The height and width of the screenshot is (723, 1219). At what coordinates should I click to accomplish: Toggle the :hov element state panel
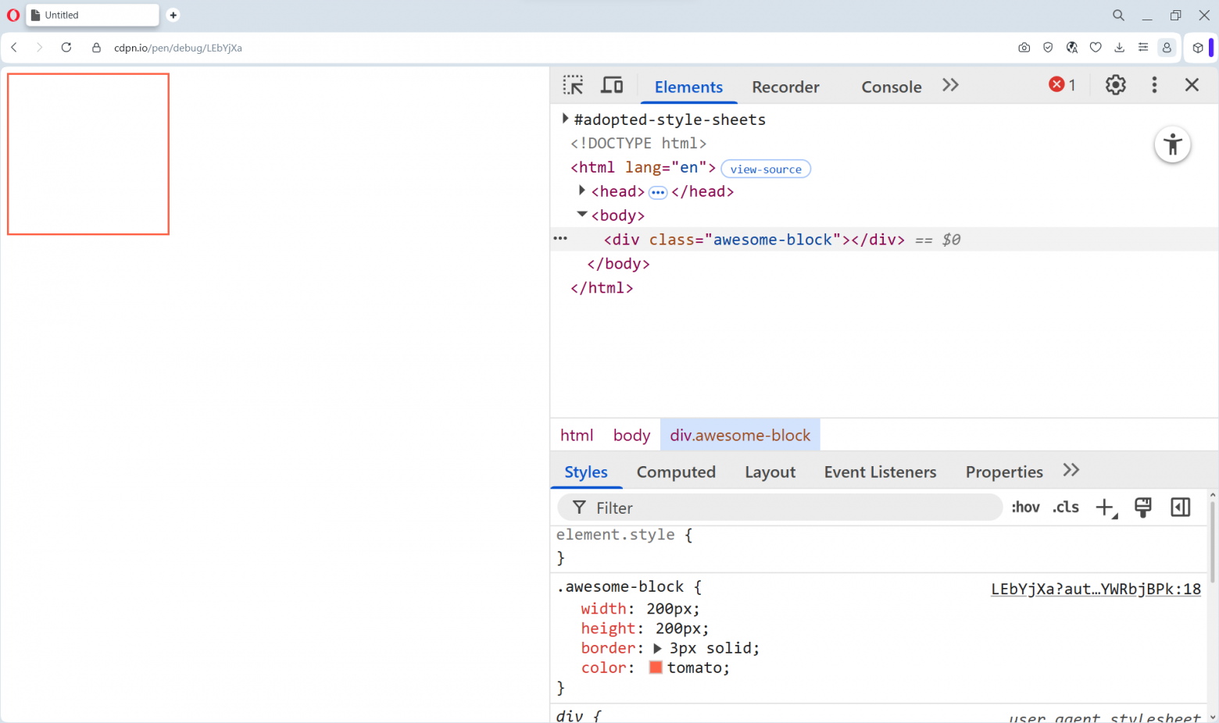[1025, 508]
